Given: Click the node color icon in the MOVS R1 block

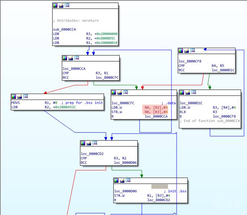Looking at the screenshot, I should pos(14,97).
